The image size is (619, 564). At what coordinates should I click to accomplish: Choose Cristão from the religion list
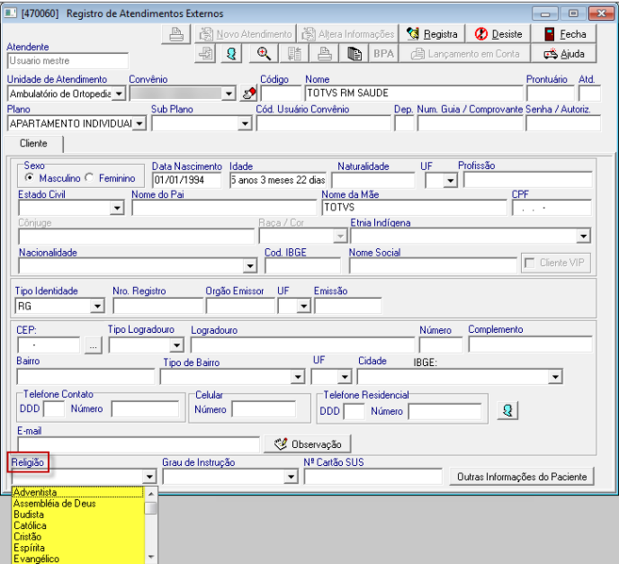click(x=78, y=536)
